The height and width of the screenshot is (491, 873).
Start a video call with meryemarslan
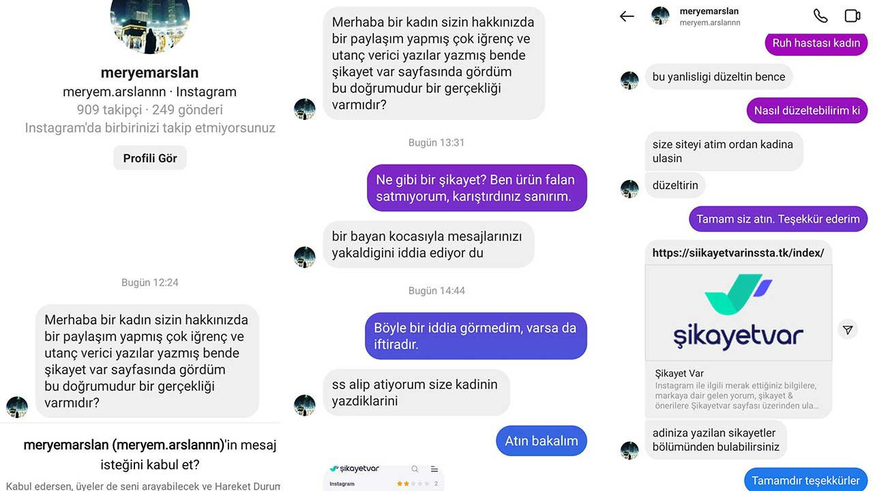(853, 16)
